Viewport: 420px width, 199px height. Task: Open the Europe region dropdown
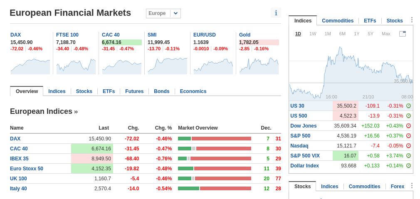click(163, 13)
